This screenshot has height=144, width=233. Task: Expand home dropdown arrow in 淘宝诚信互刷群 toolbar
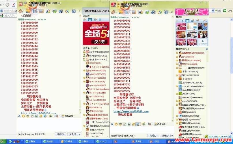24,11
